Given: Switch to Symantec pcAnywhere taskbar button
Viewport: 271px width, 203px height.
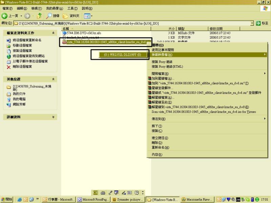Looking at the screenshot, I should (x=128, y=200).
